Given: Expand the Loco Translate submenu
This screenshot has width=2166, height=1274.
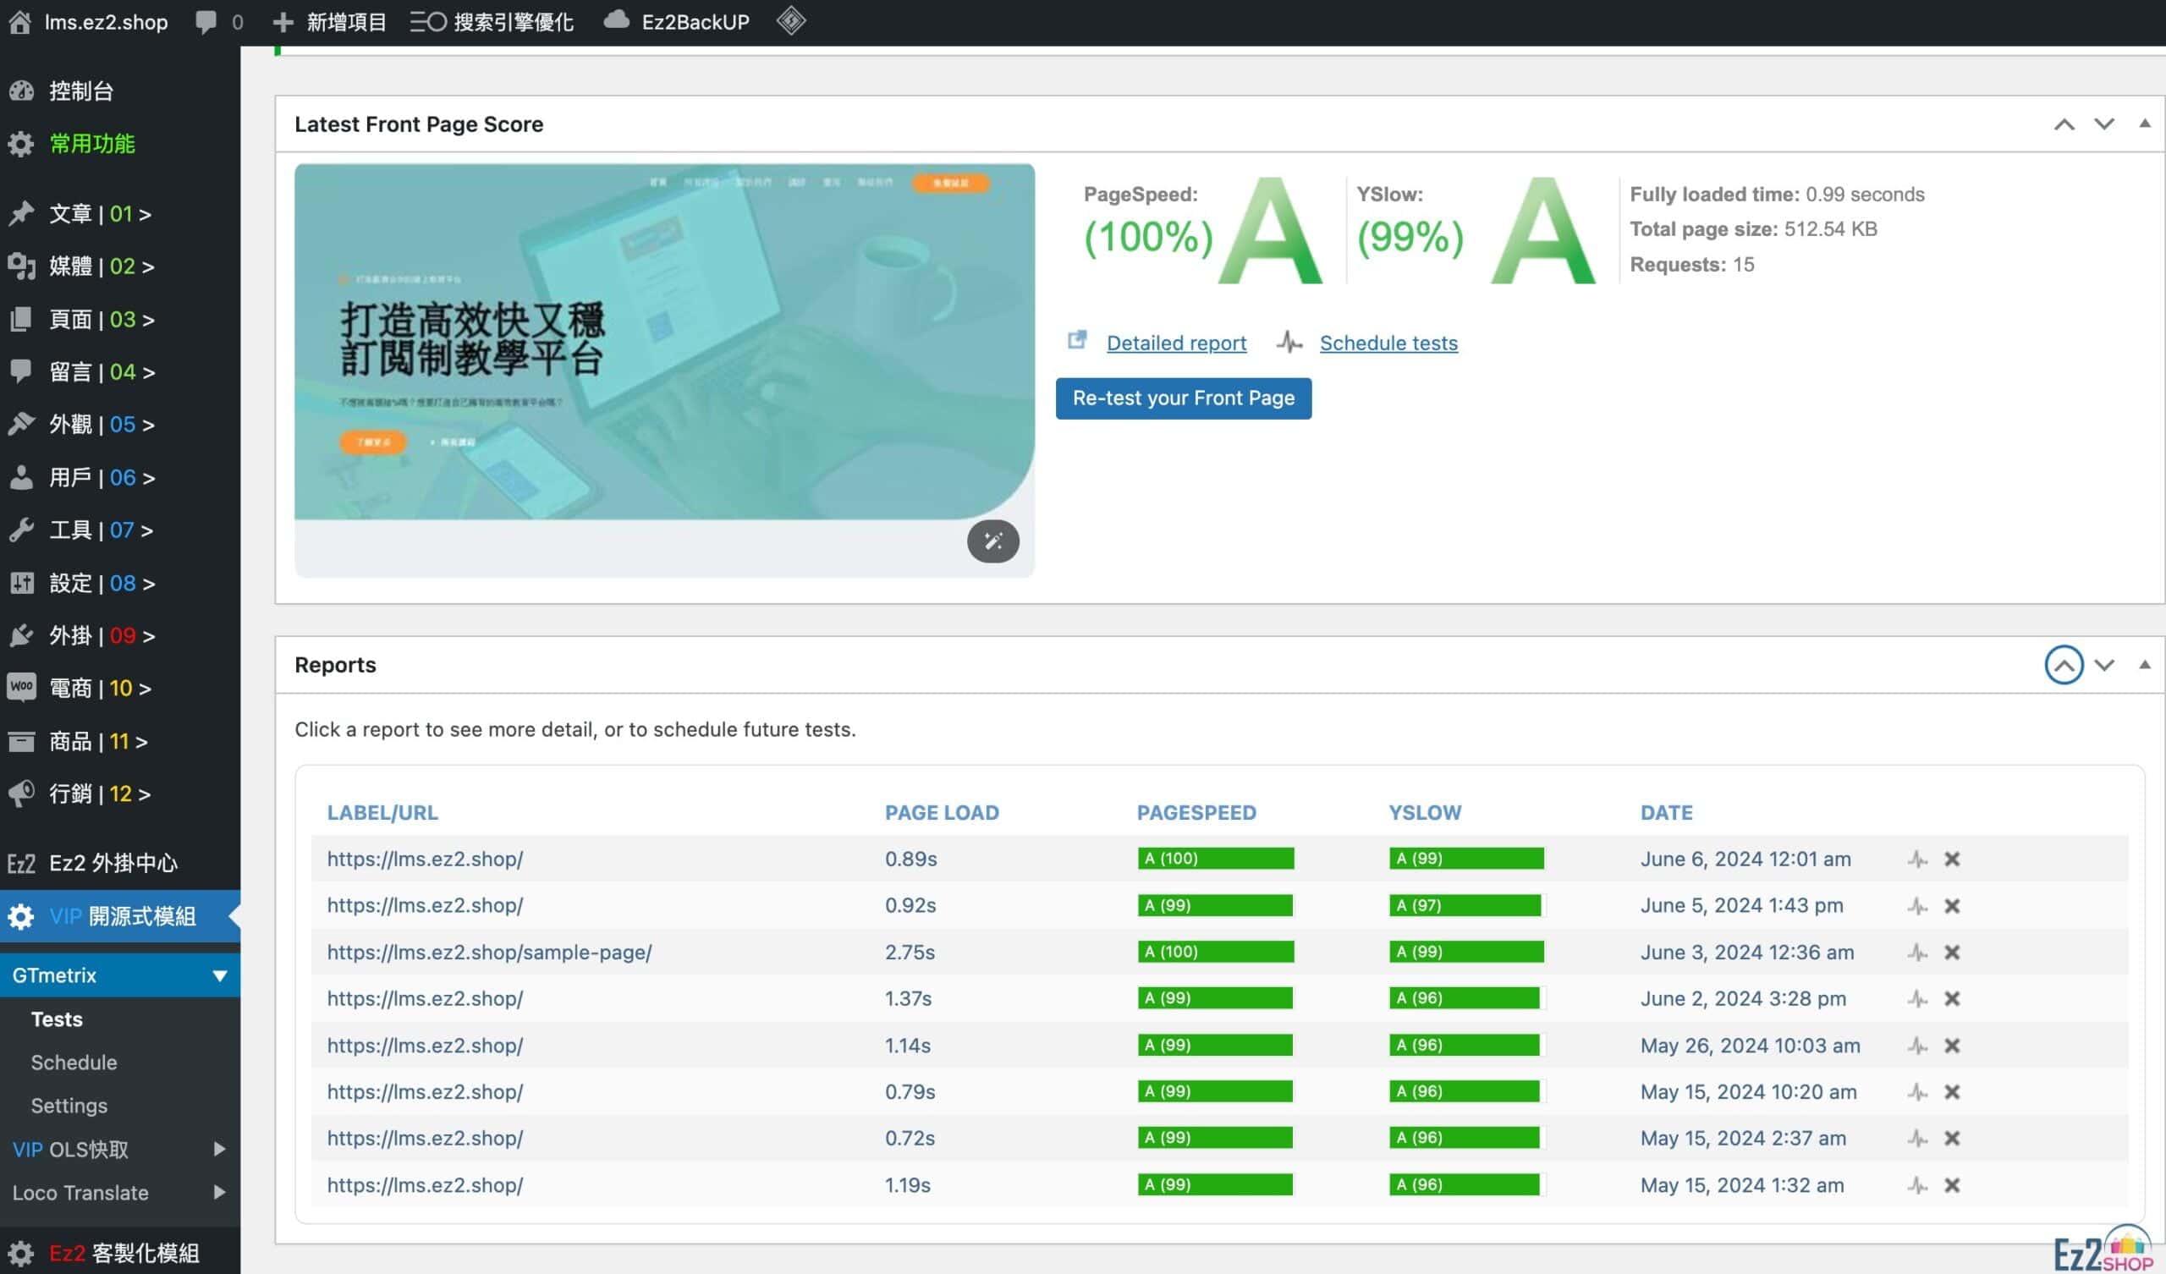Looking at the screenshot, I should pyautogui.click(x=219, y=1192).
